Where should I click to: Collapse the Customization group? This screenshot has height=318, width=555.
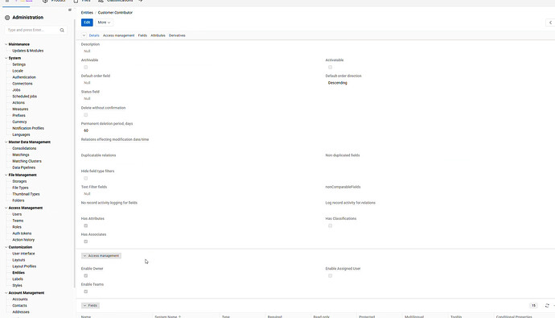(x=6, y=247)
